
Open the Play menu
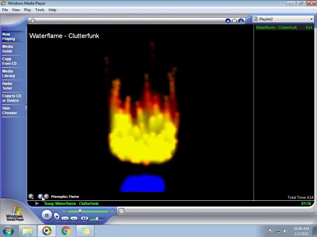point(28,10)
